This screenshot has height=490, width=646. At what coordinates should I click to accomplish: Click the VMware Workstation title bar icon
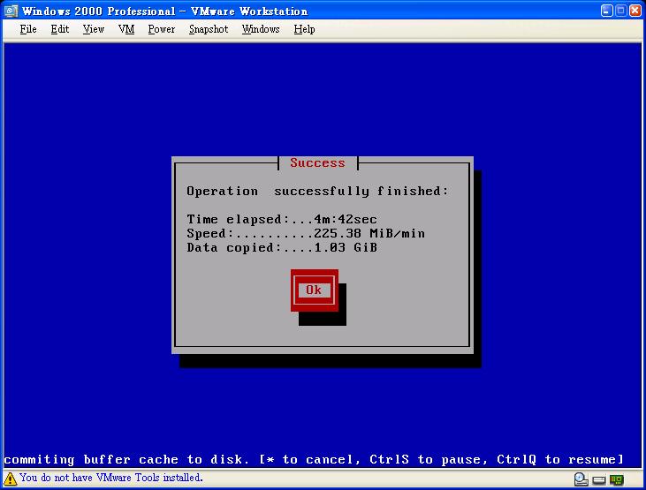point(11,11)
